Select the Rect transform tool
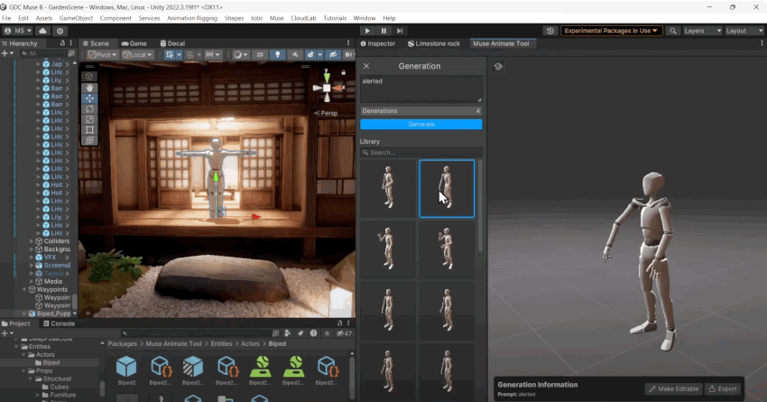The height and width of the screenshot is (402, 767). (89, 130)
